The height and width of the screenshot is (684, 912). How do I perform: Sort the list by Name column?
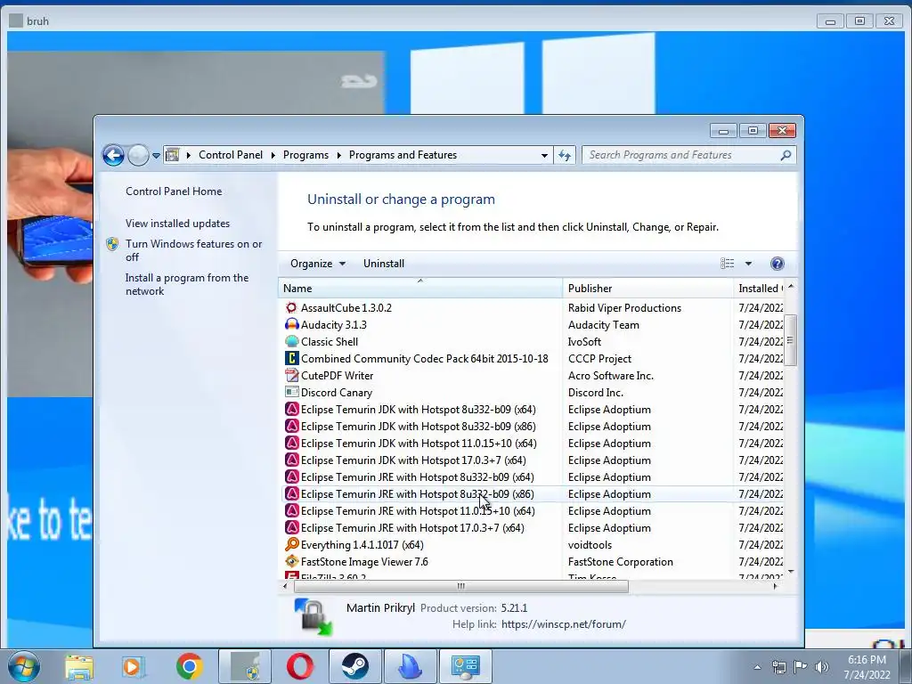420,288
